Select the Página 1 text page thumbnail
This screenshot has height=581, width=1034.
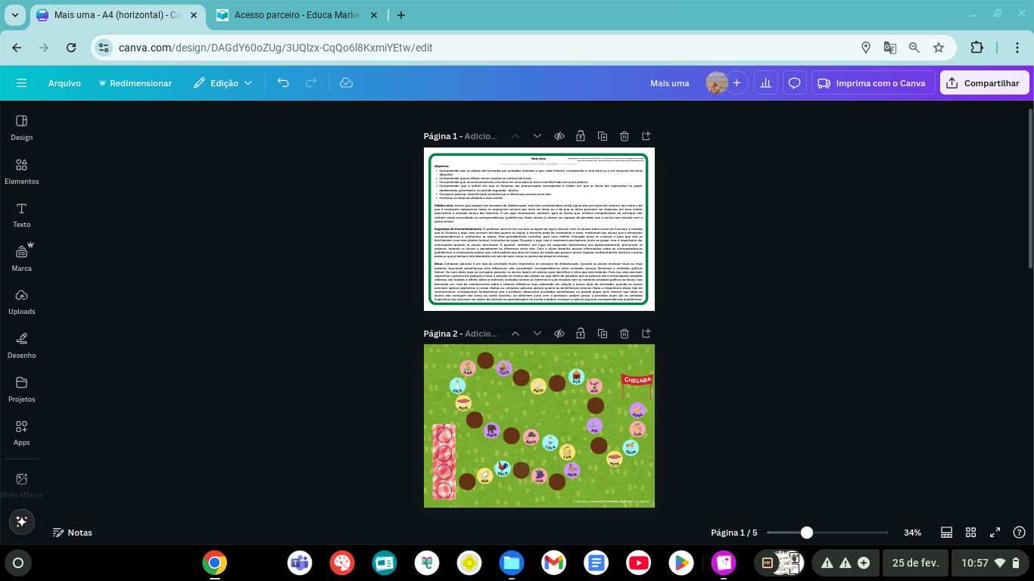(539, 229)
